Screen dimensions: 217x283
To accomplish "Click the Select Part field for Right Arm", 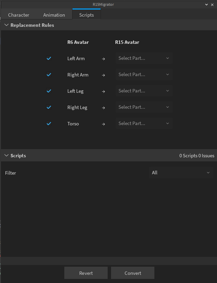I will pos(144,74).
